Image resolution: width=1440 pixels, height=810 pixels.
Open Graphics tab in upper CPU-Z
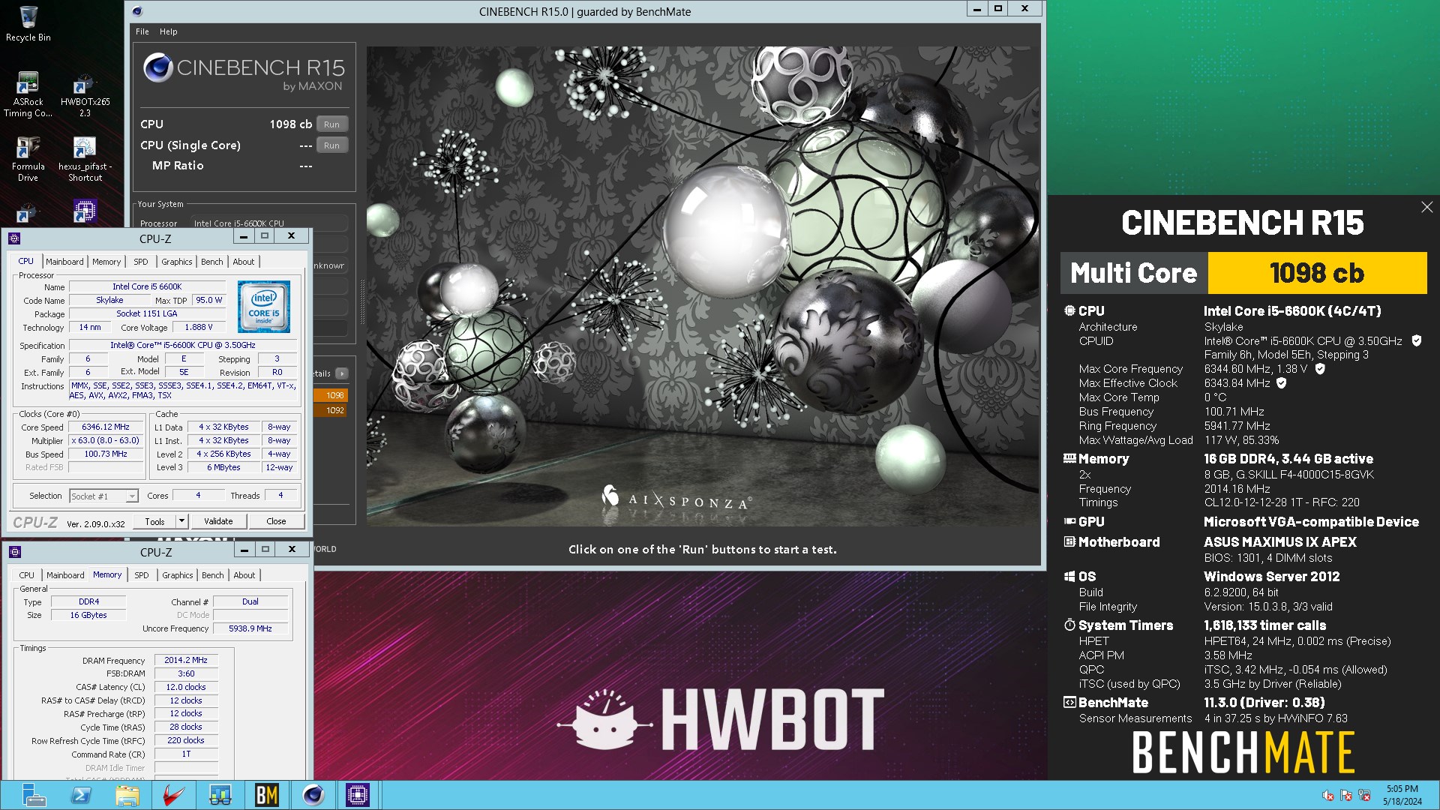tap(177, 262)
